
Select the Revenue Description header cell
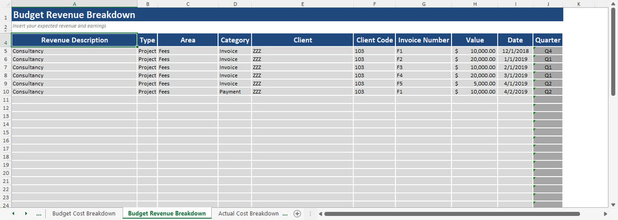[x=74, y=40]
